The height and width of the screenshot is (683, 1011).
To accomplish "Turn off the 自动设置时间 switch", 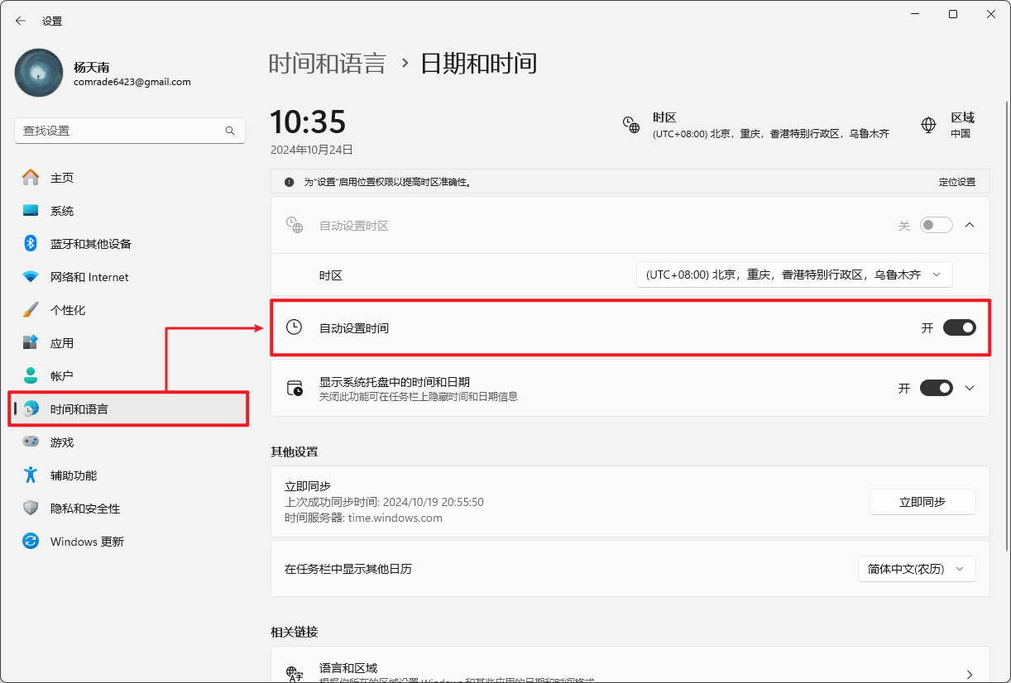I will click(960, 328).
